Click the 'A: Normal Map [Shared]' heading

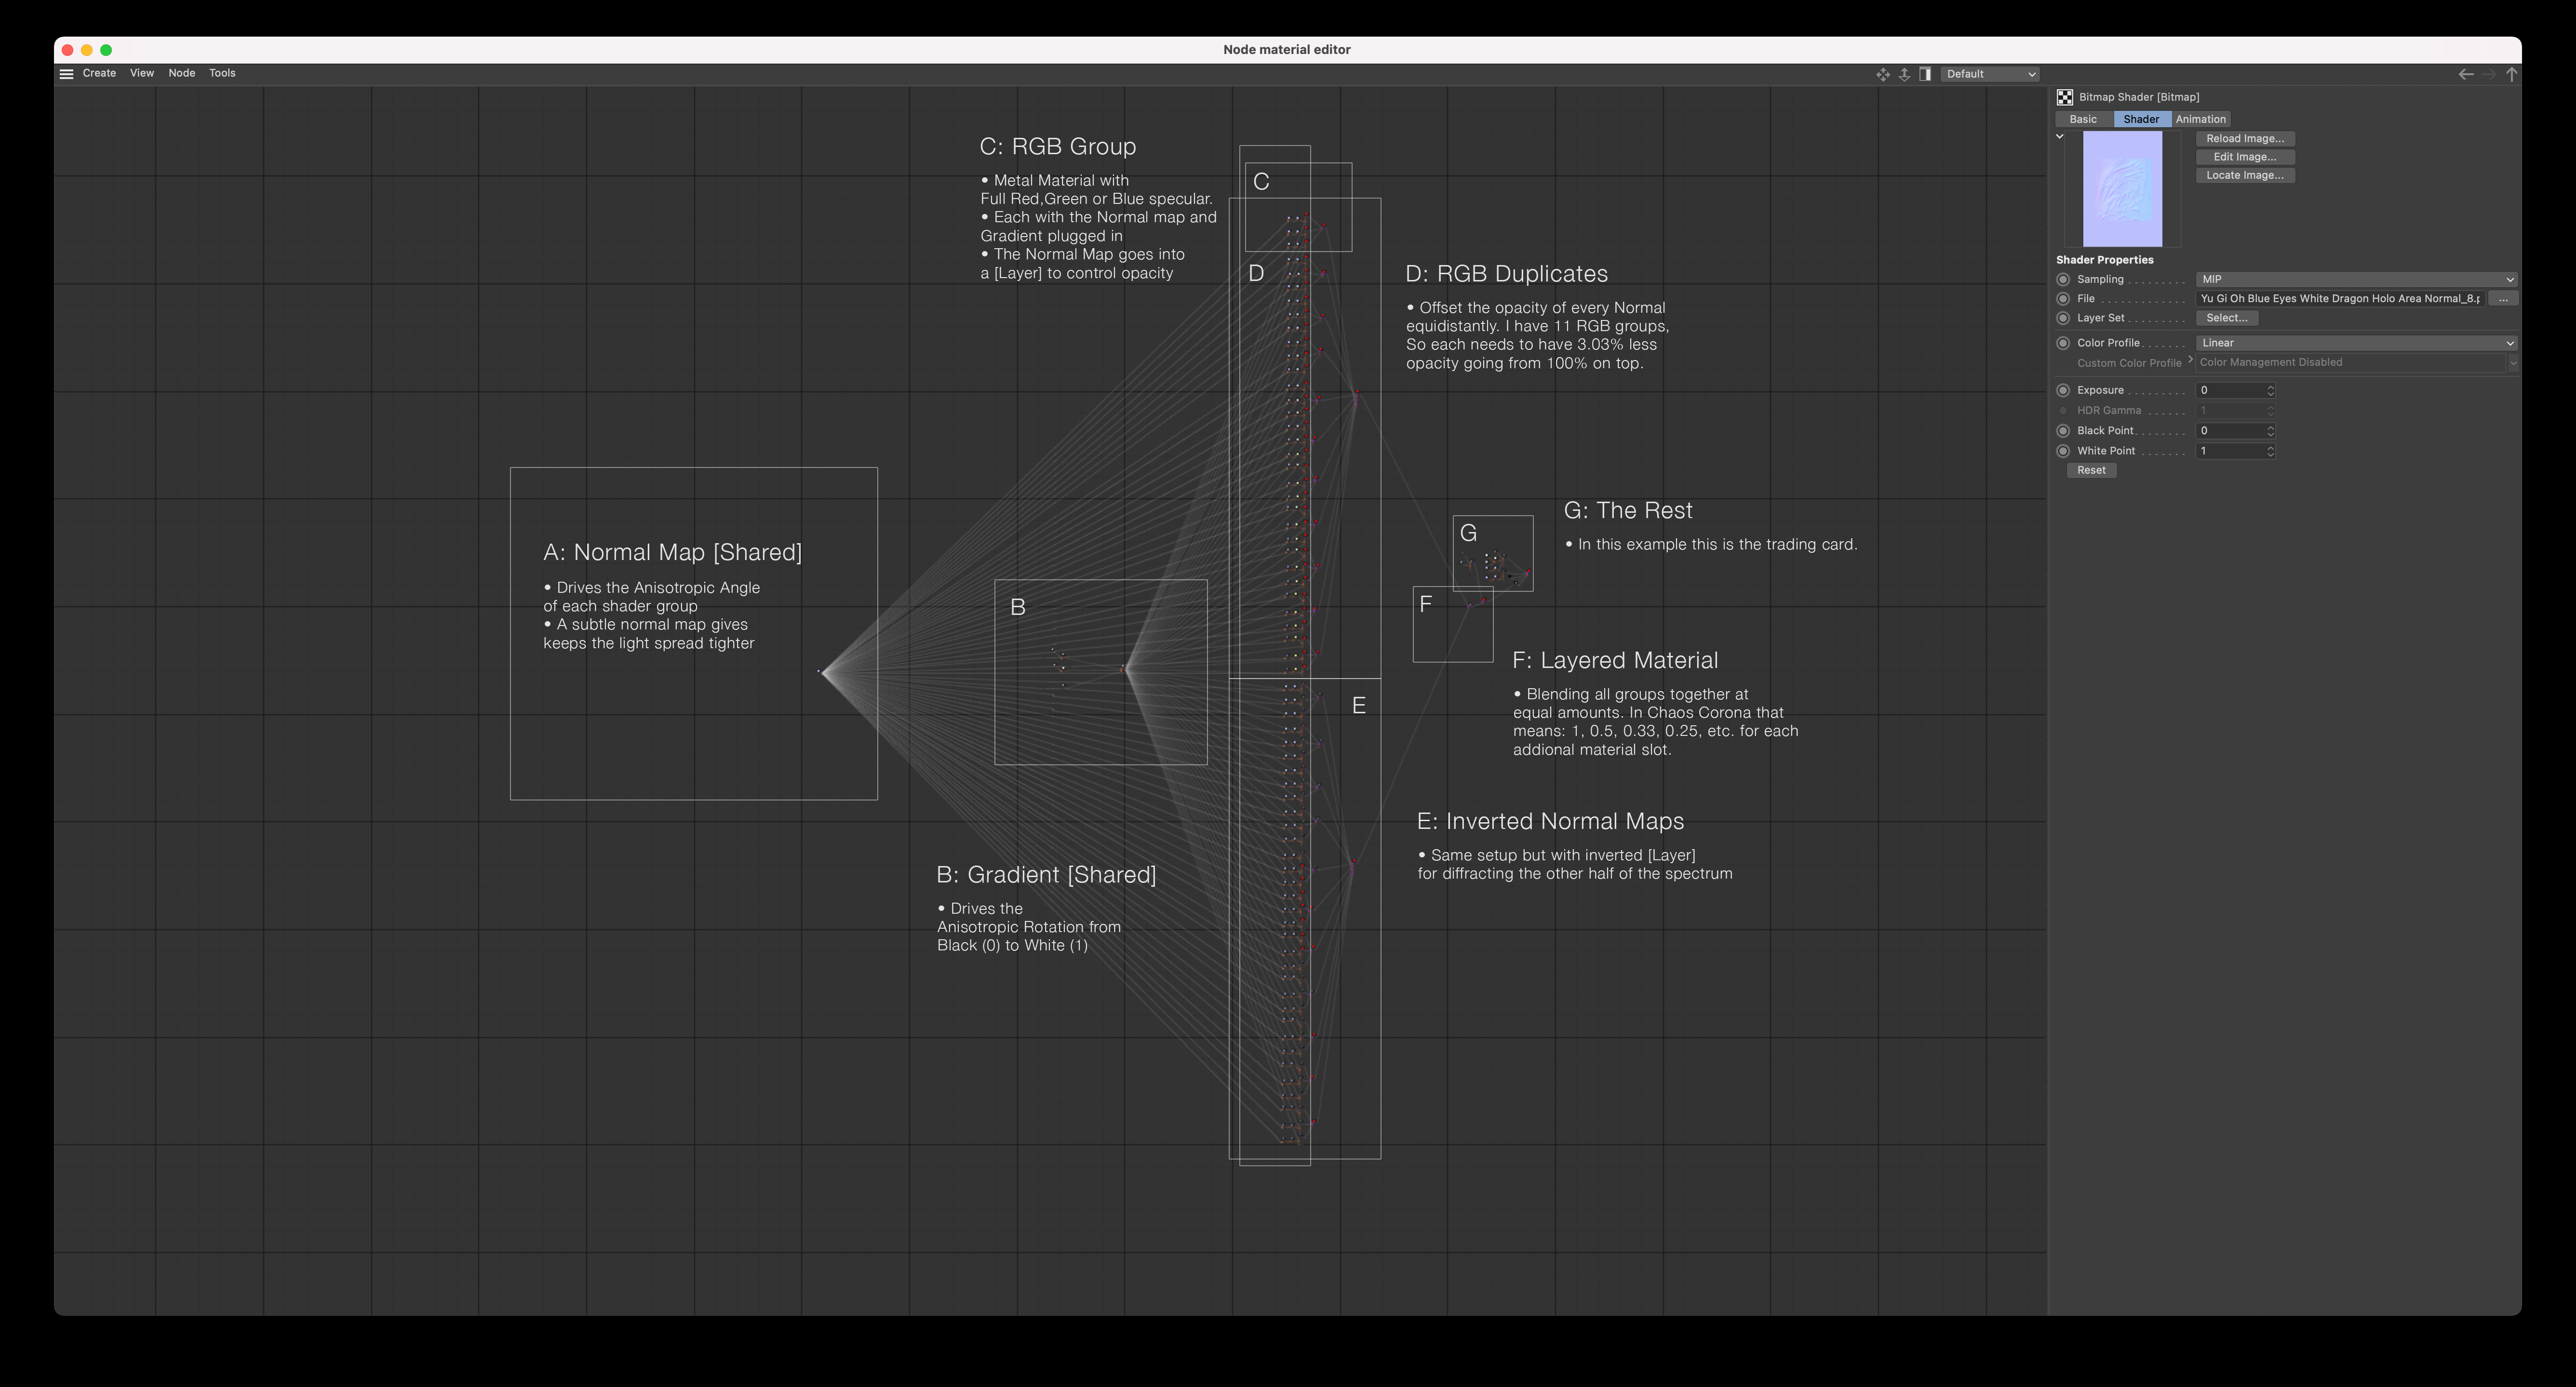pos(672,552)
